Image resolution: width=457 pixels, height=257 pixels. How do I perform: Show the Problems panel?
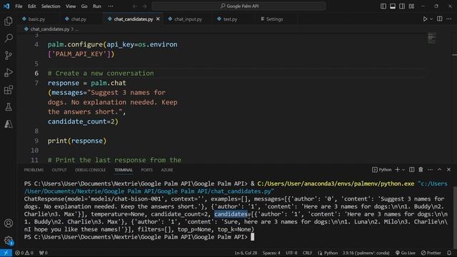(x=34, y=170)
